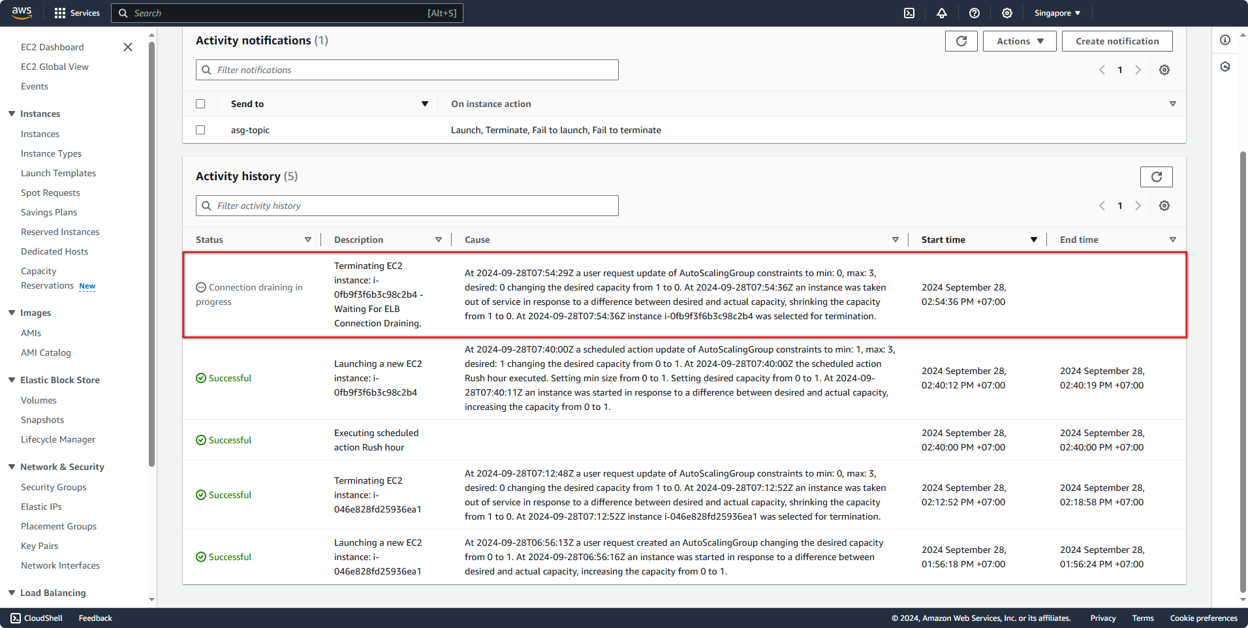
Task: Click the Create notification button
Action: click(x=1116, y=40)
